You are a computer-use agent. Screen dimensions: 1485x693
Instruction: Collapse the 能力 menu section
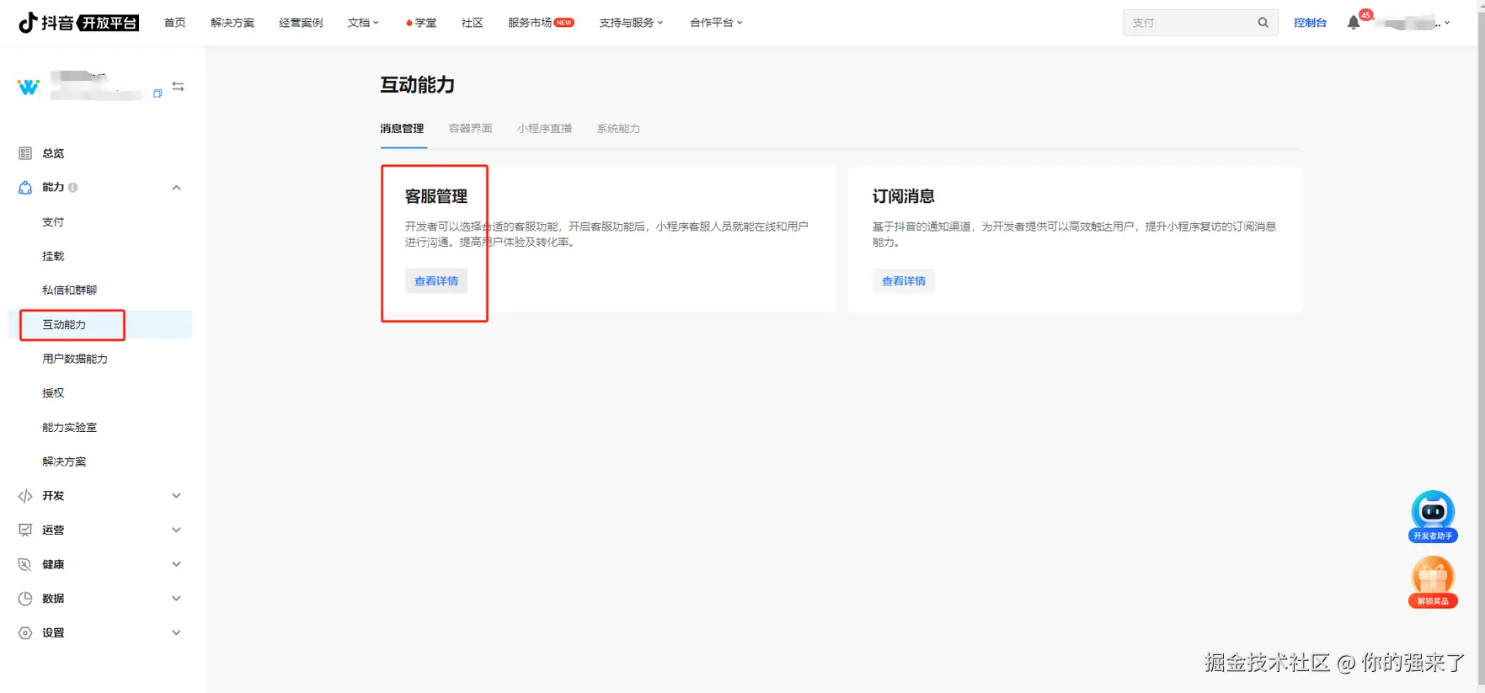coord(176,188)
